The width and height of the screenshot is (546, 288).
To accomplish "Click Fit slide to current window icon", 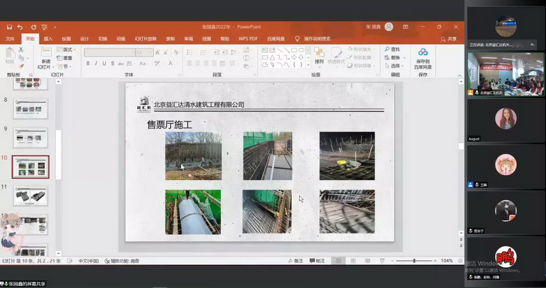I will pos(460,261).
